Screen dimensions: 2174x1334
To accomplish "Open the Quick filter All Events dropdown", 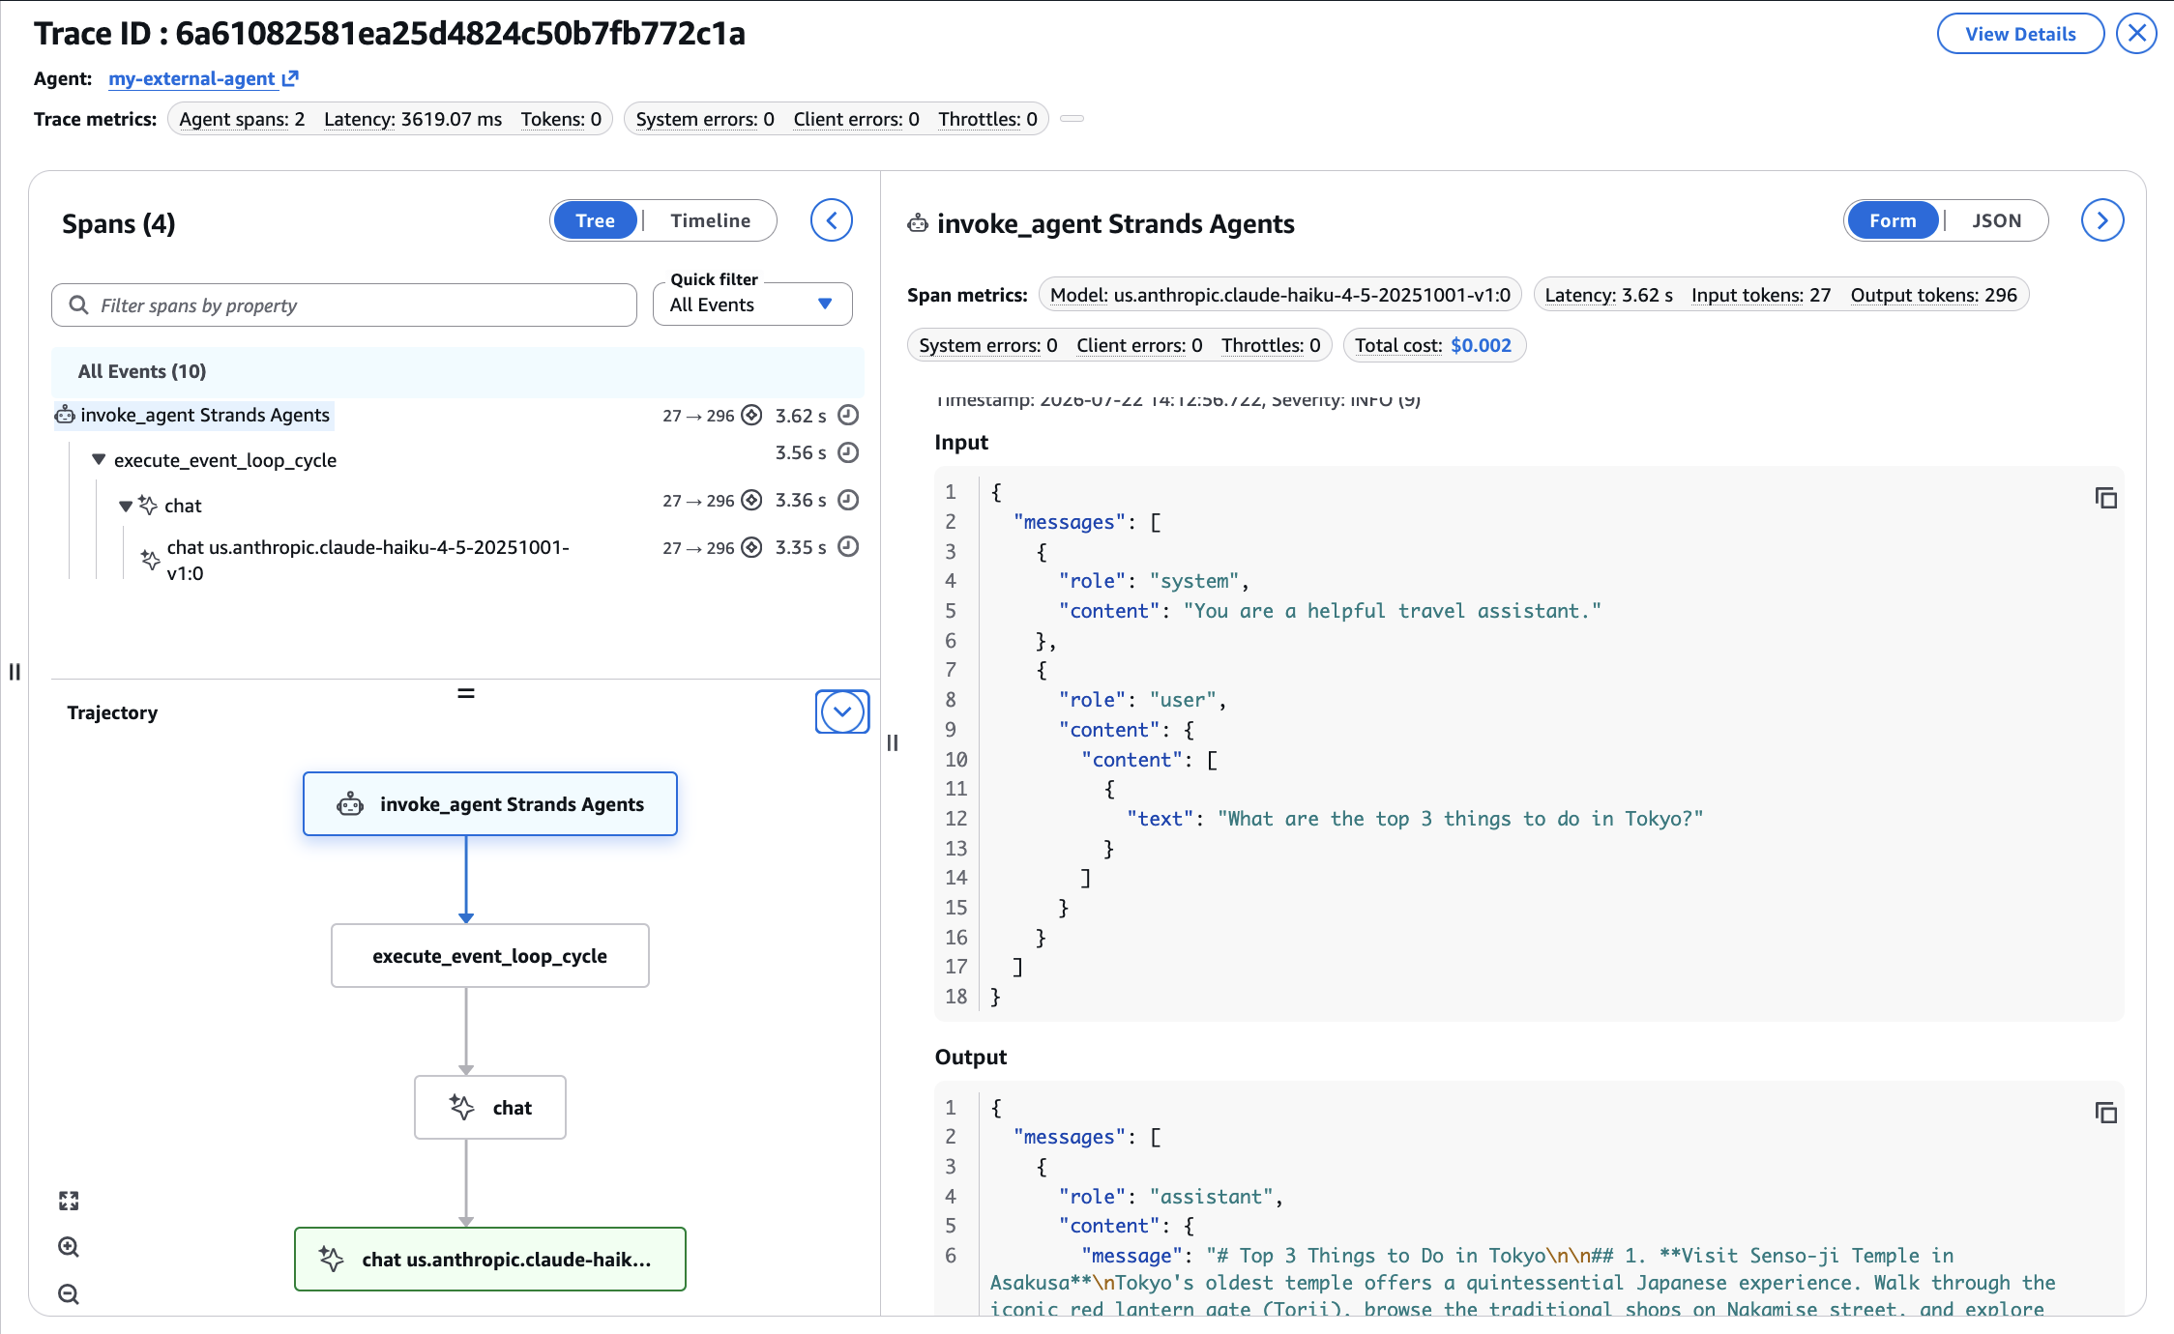I will point(752,304).
